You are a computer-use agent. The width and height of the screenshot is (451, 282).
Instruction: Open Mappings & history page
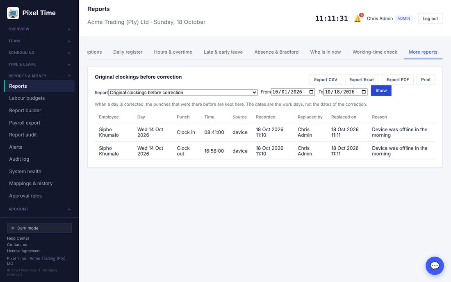(39, 183)
